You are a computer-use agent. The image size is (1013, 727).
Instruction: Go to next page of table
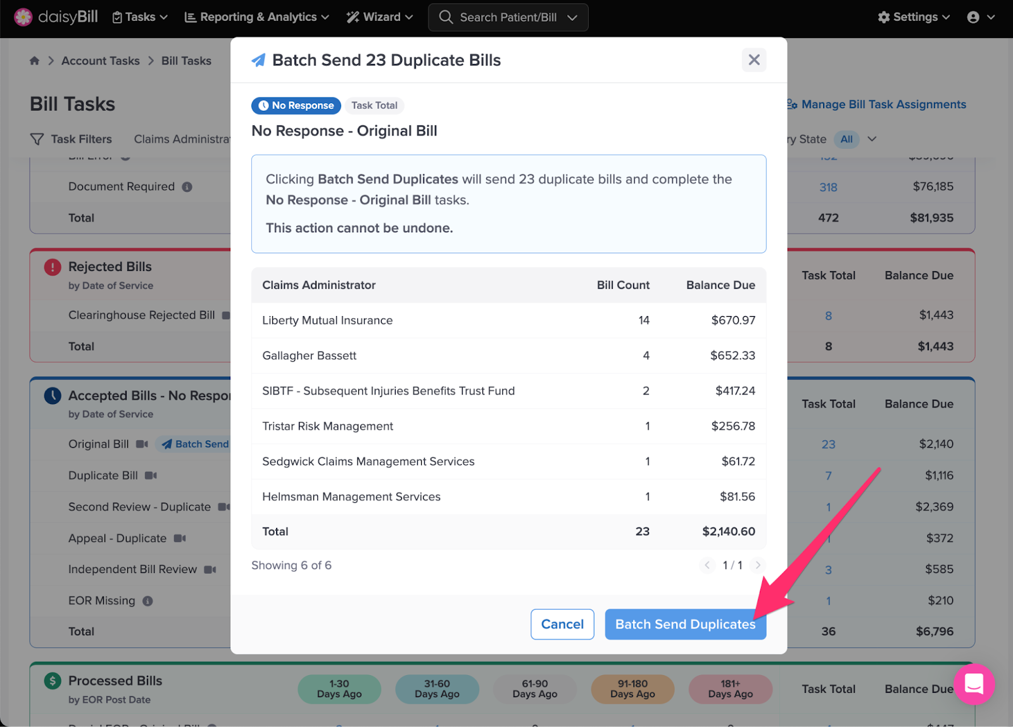(757, 565)
